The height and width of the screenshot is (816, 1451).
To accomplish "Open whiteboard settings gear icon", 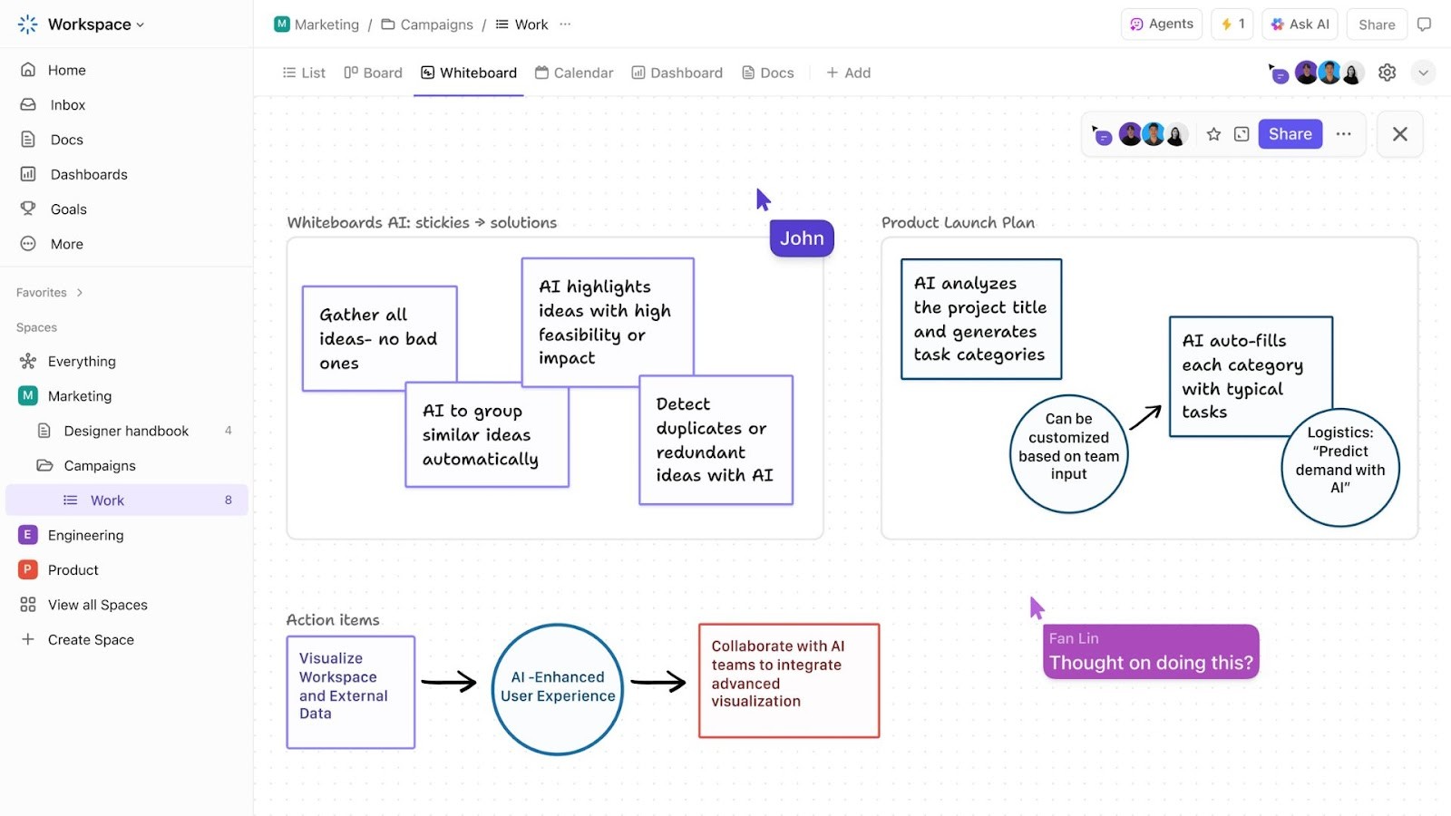I will click(x=1386, y=73).
